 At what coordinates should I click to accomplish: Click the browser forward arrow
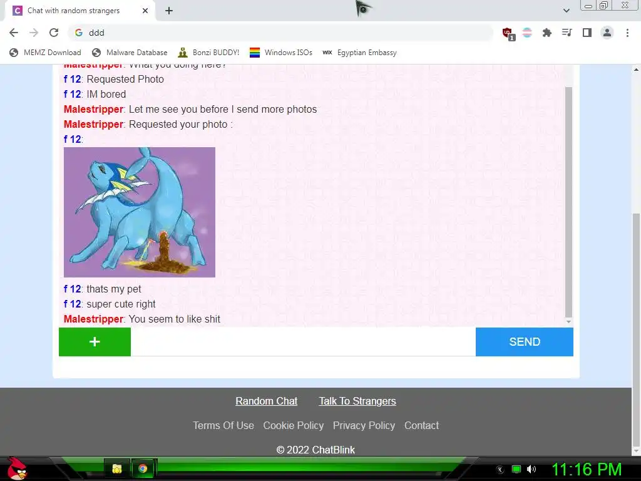click(34, 33)
